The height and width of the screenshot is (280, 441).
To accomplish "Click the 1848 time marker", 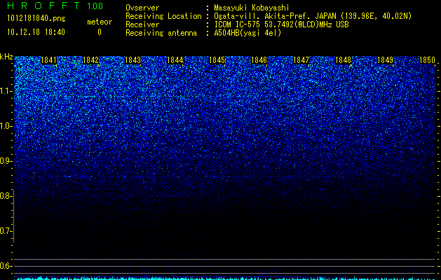I will coord(343,60).
